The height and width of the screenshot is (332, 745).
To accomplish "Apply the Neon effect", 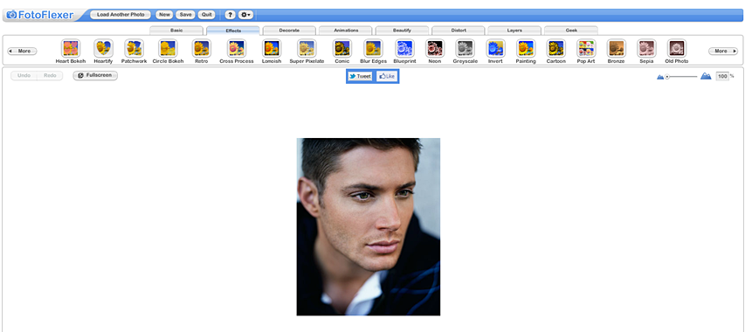I will coord(434,48).
